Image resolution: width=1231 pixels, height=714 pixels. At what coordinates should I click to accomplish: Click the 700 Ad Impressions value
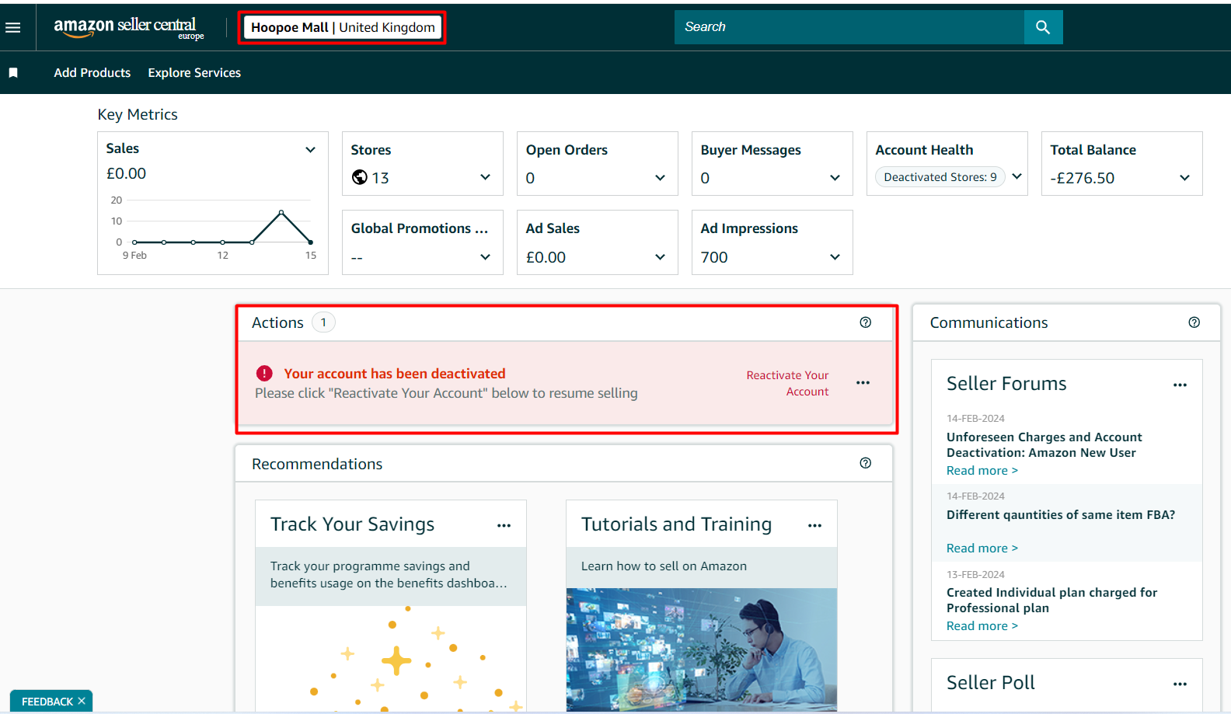[x=714, y=257]
